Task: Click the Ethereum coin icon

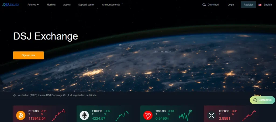Action: 84,115
